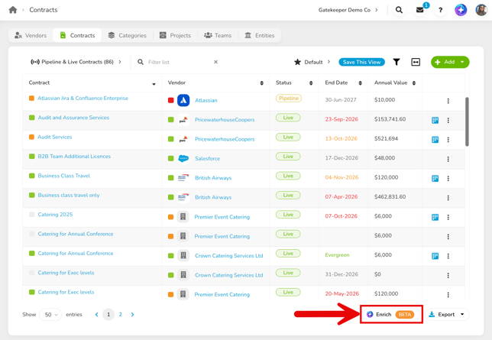Expand Pipeline & Live Contracts view selector
Screen dimensions: 492x340
click(76, 62)
